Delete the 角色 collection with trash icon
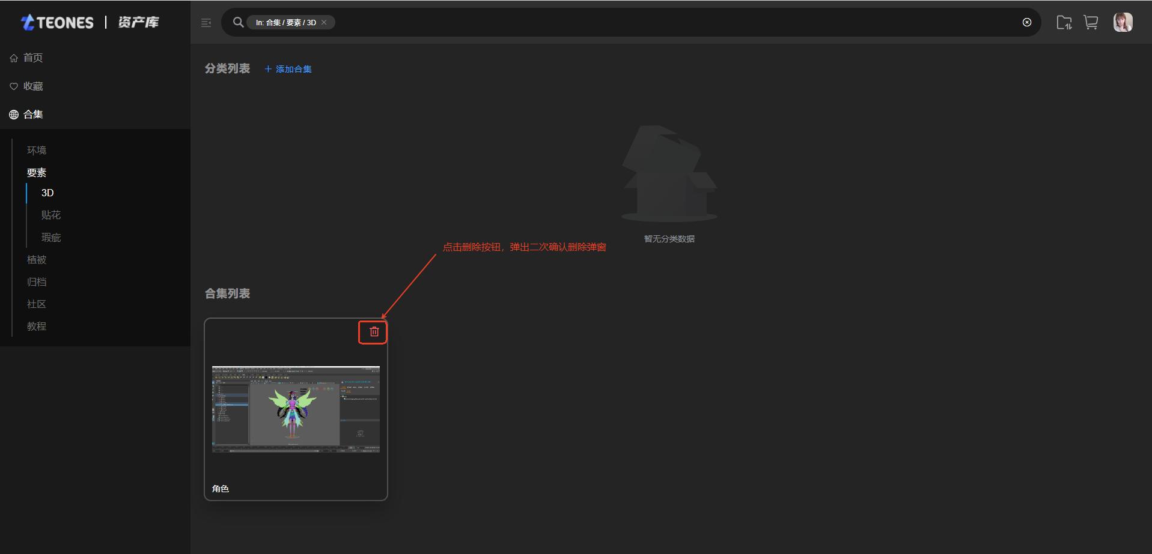The width and height of the screenshot is (1152, 554). [374, 331]
